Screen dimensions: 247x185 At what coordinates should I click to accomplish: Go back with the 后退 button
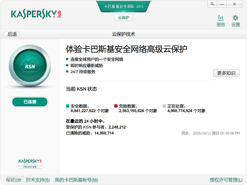[x=11, y=34]
